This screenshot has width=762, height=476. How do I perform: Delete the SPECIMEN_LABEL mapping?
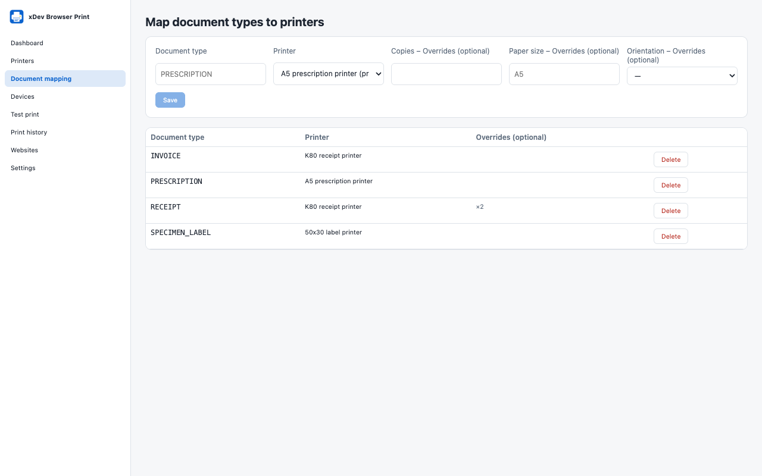click(671, 236)
